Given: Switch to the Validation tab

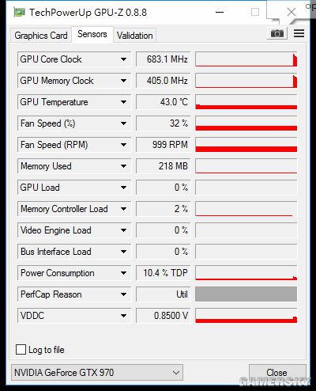Looking at the screenshot, I should coord(135,36).
